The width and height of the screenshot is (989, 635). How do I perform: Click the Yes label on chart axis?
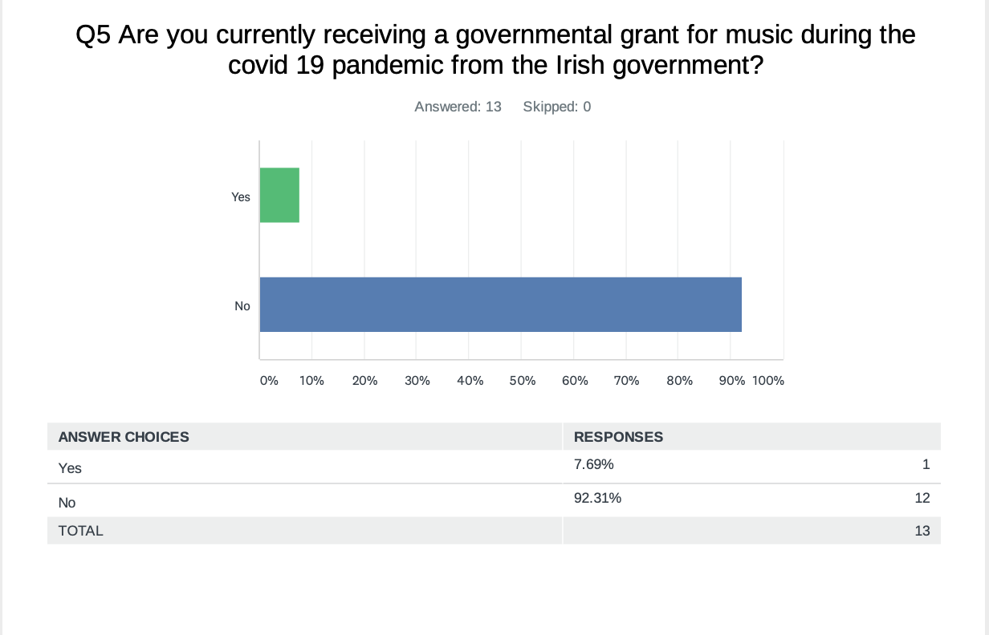point(241,196)
